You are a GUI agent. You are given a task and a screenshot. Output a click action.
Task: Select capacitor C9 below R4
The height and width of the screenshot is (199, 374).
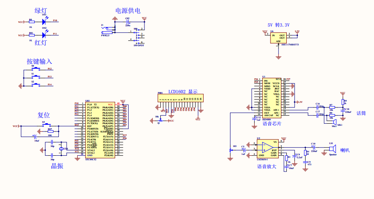coord(305,162)
